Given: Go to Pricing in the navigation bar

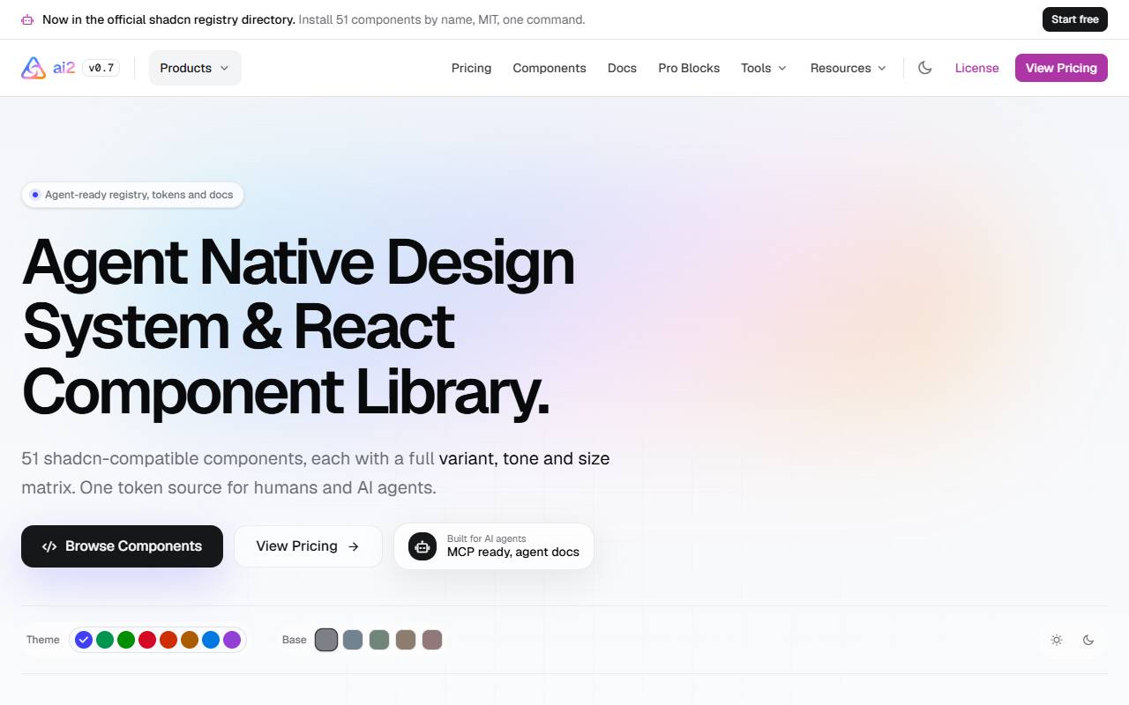Looking at the screenshot, I should click(x=472, y=68).
